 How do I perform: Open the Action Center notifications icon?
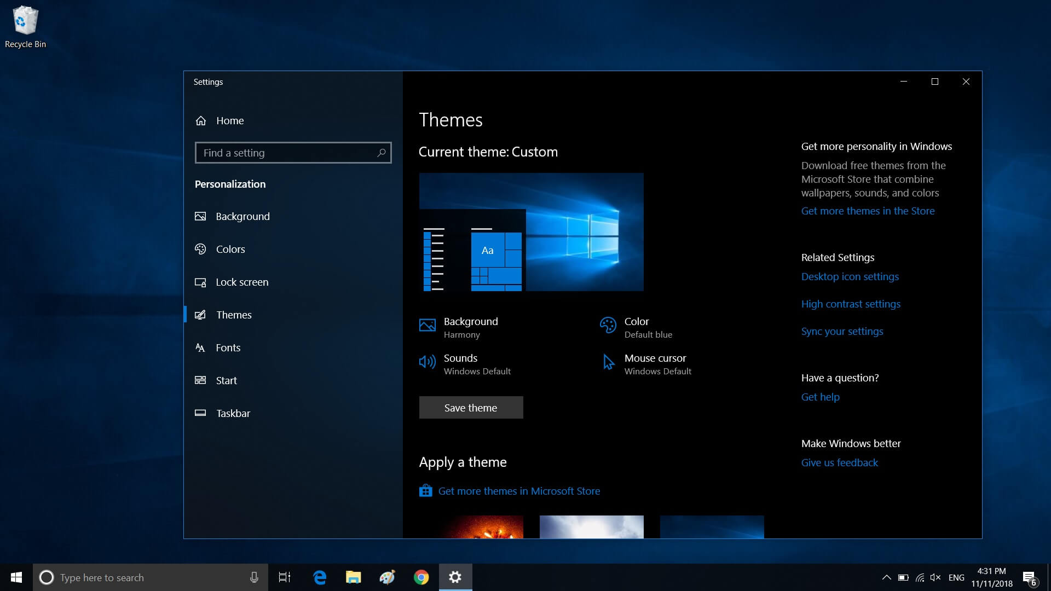click(x=1030, y=577)
